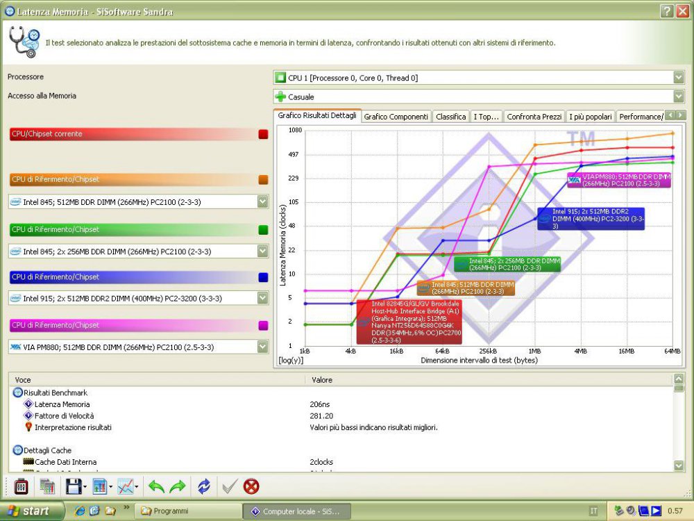Click the Windows start button
This screenshot has width=694, height=521.
point(33,511)
